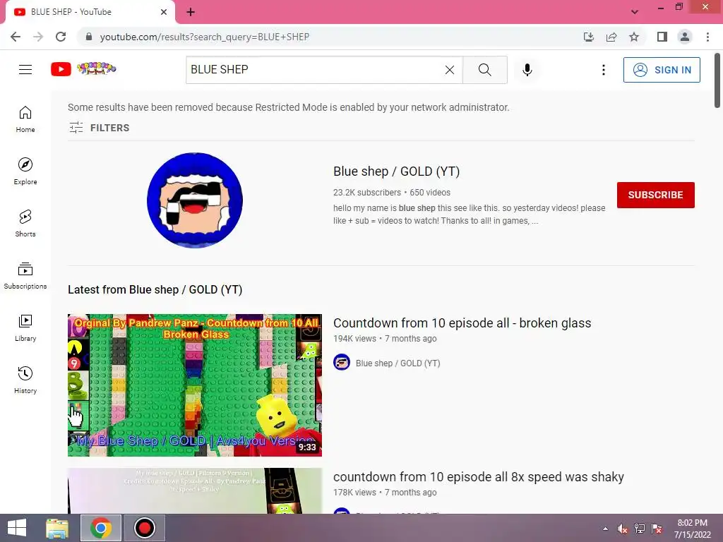This screenshot has height=542, width=723.
Task: Click the magnifier search button
Action: pyautogui.click(x=484, y=70)
